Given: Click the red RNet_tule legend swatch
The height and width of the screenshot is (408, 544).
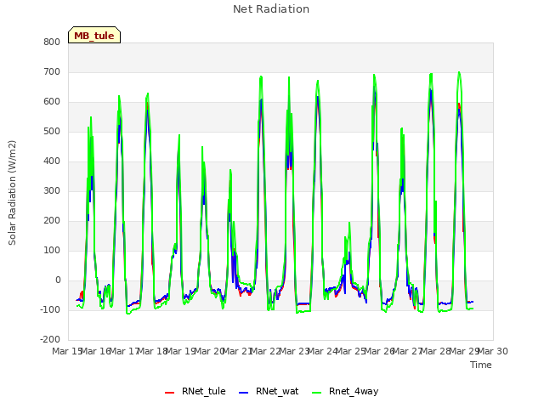Looking at the screenshot, I should click(169, 393).
